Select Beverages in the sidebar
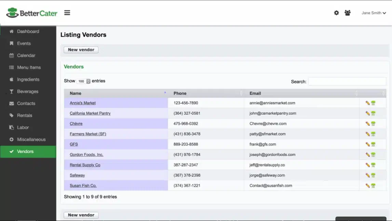Image resolution: width=392 pixels, height=221 pixels. tap(28, 92)
